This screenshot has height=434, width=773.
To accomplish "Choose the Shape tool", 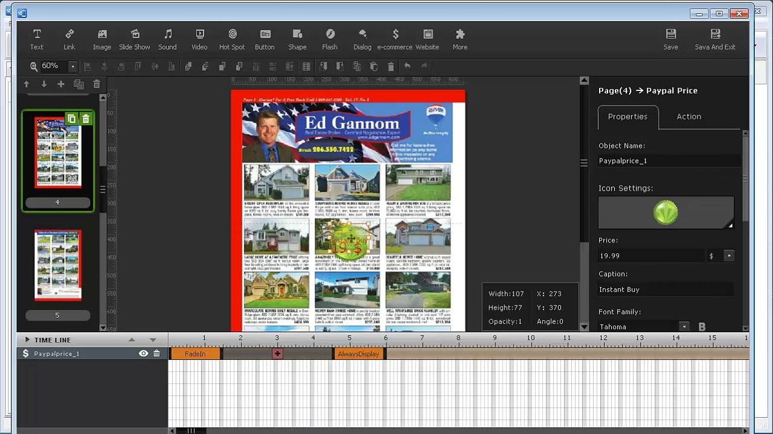I will (297, 39).
